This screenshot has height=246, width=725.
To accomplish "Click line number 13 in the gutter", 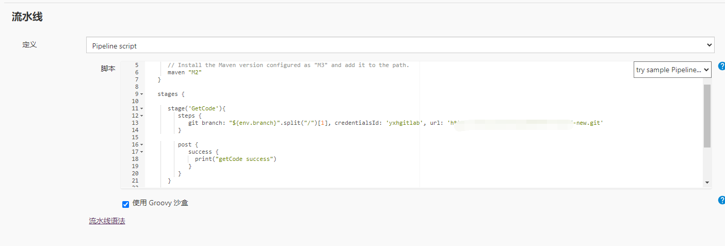I will pos(135,123).
